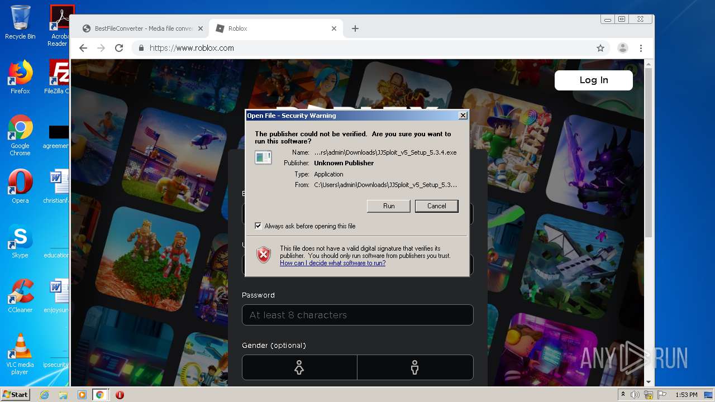
Task: Select the female gender icon
Action: click(x=299, y=367)
